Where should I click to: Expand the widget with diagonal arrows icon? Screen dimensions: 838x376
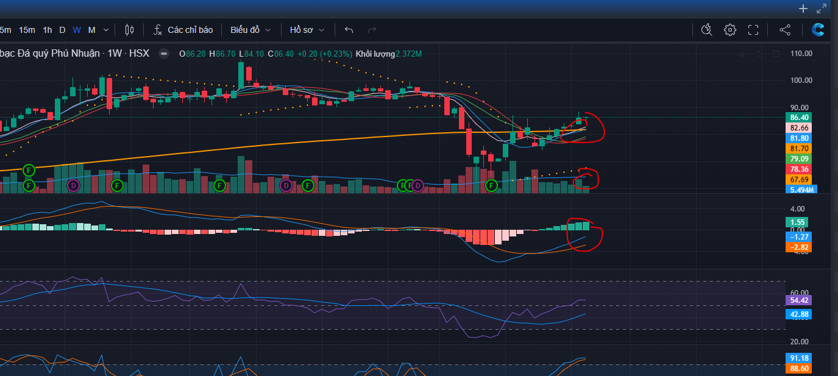(x=821, y=9)
